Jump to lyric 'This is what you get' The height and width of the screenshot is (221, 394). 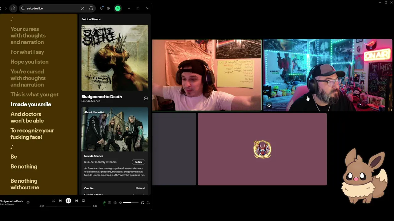(34, 95)
